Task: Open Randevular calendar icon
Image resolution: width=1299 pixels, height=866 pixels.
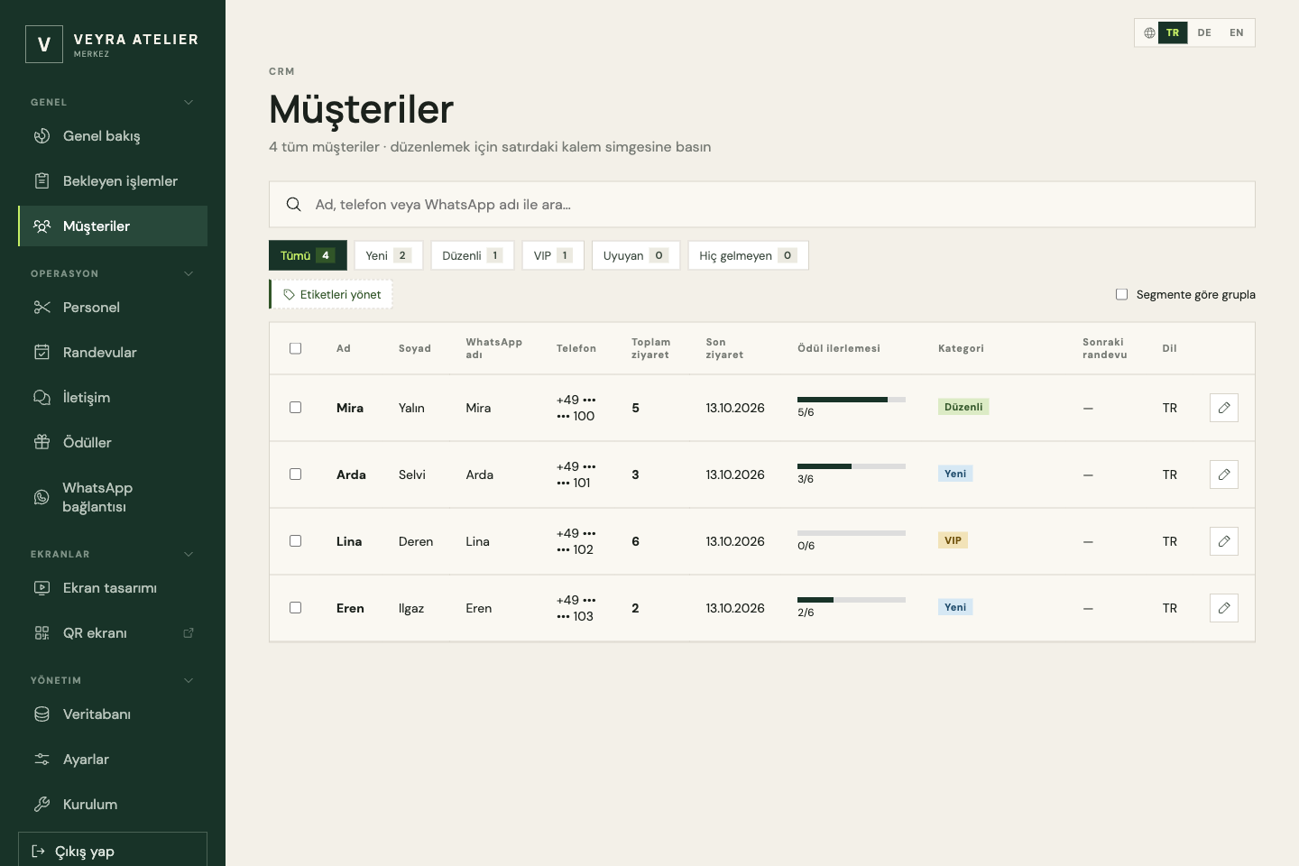Action: coord(41,353)
